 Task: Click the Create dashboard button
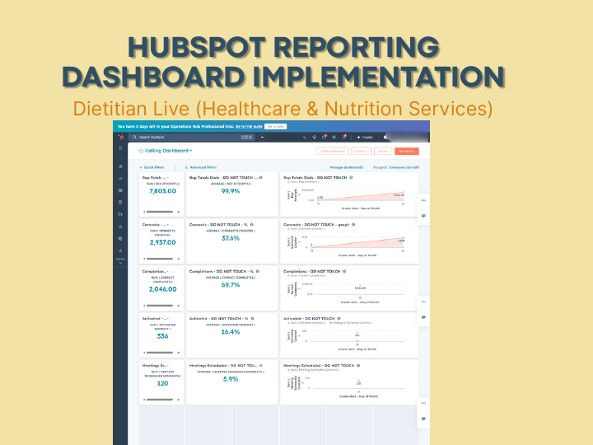click(x=333, y=151)
